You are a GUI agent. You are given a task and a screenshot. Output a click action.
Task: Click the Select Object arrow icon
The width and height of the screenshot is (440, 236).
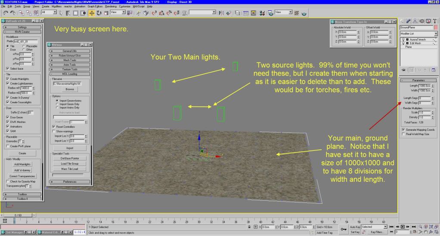[x=61, y=13]
